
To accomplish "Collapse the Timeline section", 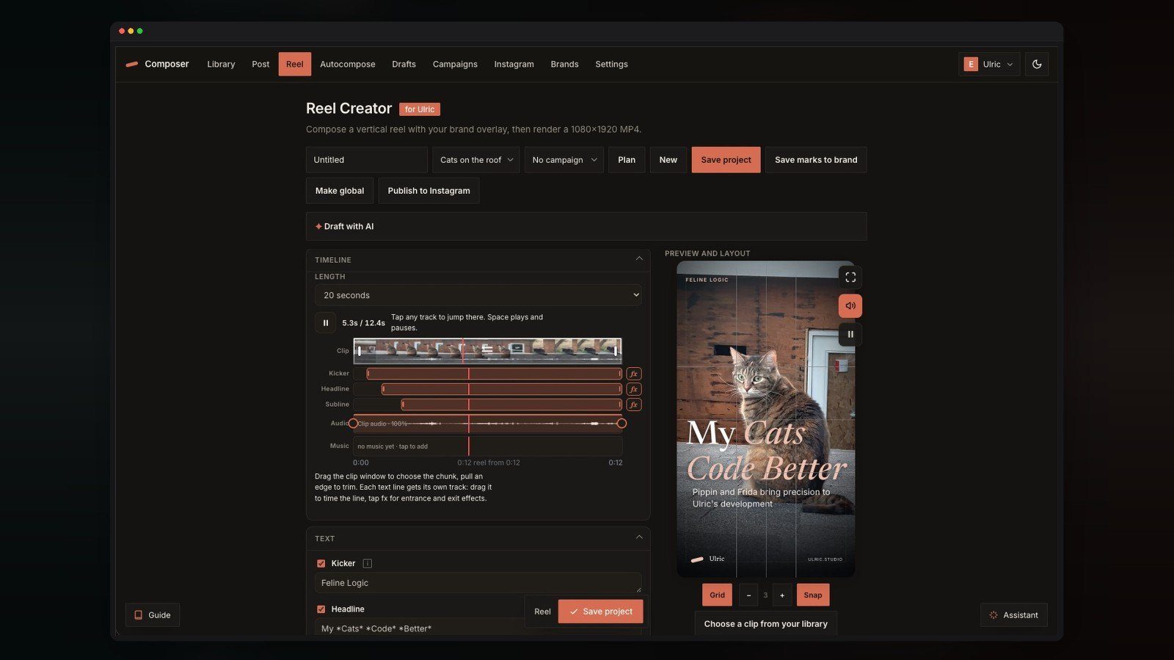I will point(639,259).
